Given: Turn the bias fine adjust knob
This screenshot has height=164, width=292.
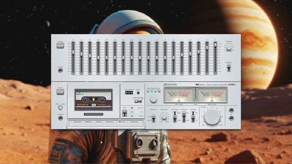Looking at the screenshot, I should pos(153,99).
